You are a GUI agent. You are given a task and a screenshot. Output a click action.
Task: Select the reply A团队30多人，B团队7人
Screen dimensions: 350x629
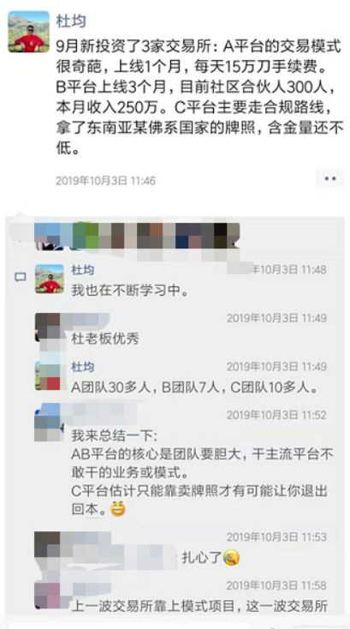point(195,388)
